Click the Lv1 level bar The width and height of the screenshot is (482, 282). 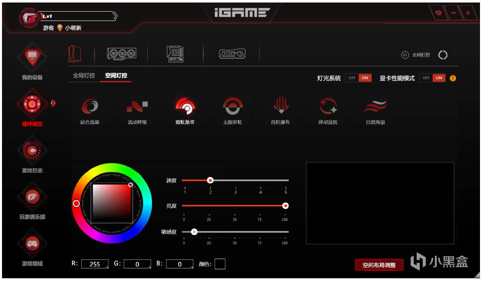coord(78,16)
